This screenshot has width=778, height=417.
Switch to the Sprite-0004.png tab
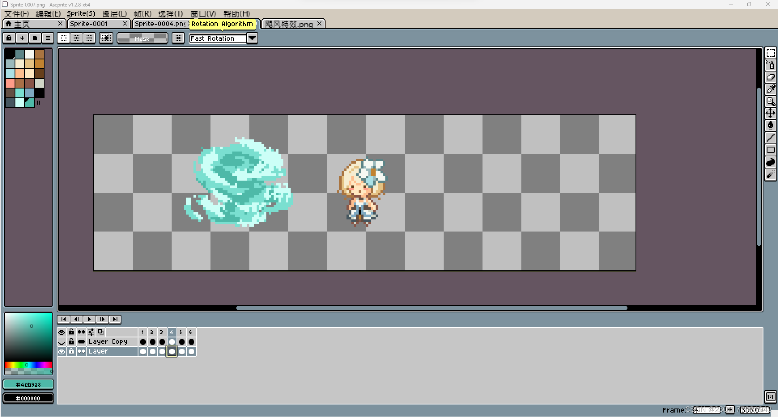click(x=160, y=24)
